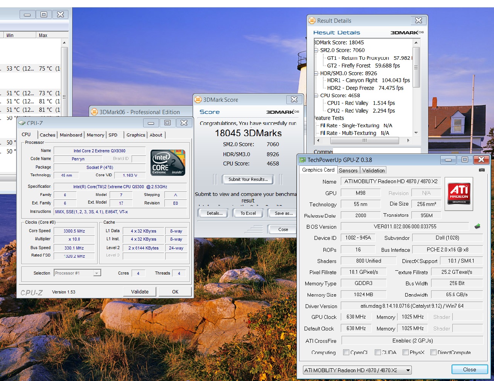Click the GPU-Z screenshot camera icon
494x381 pixels.
click(x=482, y=170)
